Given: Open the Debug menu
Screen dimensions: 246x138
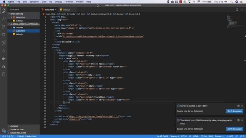Looking at the screenshot, I should coord(58,2).
